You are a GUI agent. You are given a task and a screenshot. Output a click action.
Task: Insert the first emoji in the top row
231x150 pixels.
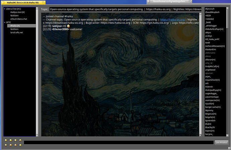[6, 140]
